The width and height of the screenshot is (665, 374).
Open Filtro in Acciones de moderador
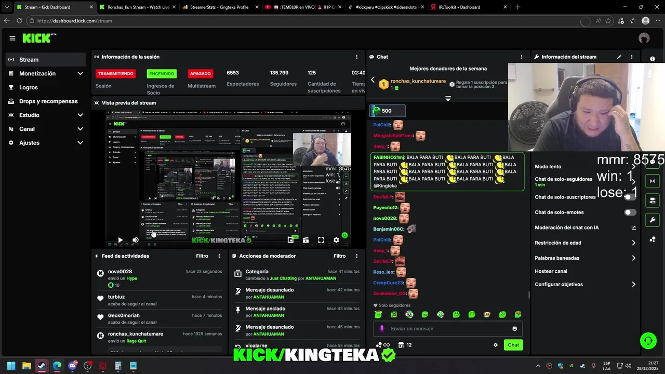pyautogui.click(x=339, y=256)
